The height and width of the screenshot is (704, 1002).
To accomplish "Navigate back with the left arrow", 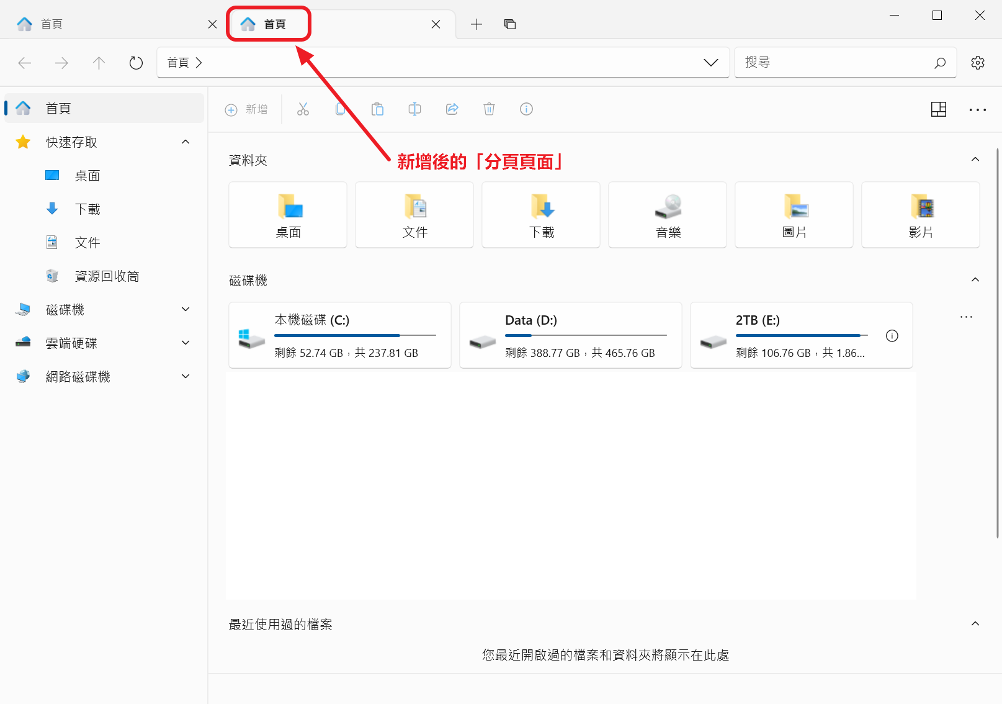I will click(25, 63).
